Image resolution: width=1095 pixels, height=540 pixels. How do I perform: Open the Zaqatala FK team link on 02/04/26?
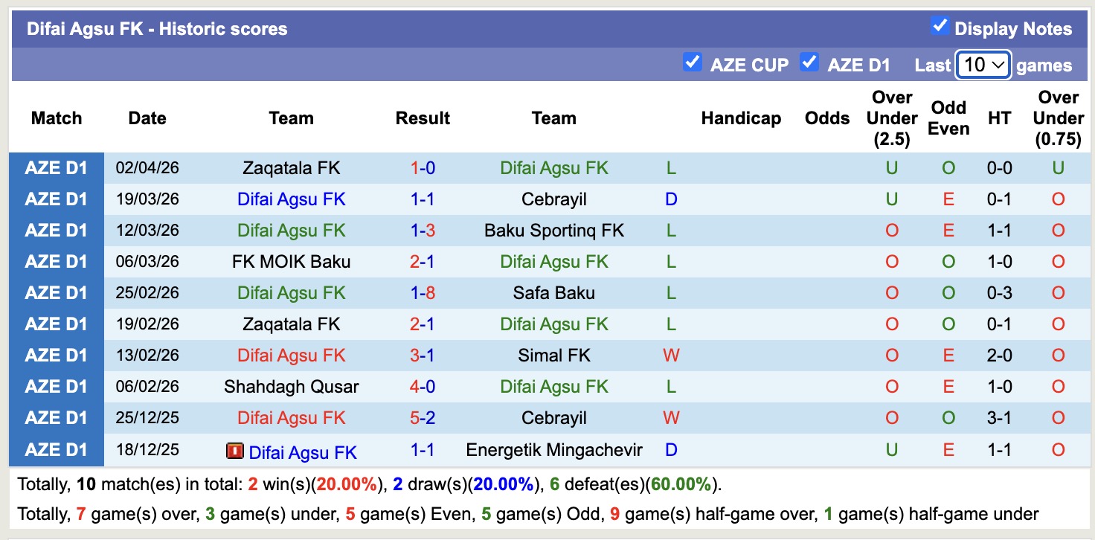tap(291, 168)
